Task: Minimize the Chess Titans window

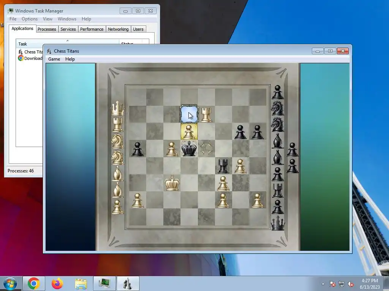Action: pos(318,51)
